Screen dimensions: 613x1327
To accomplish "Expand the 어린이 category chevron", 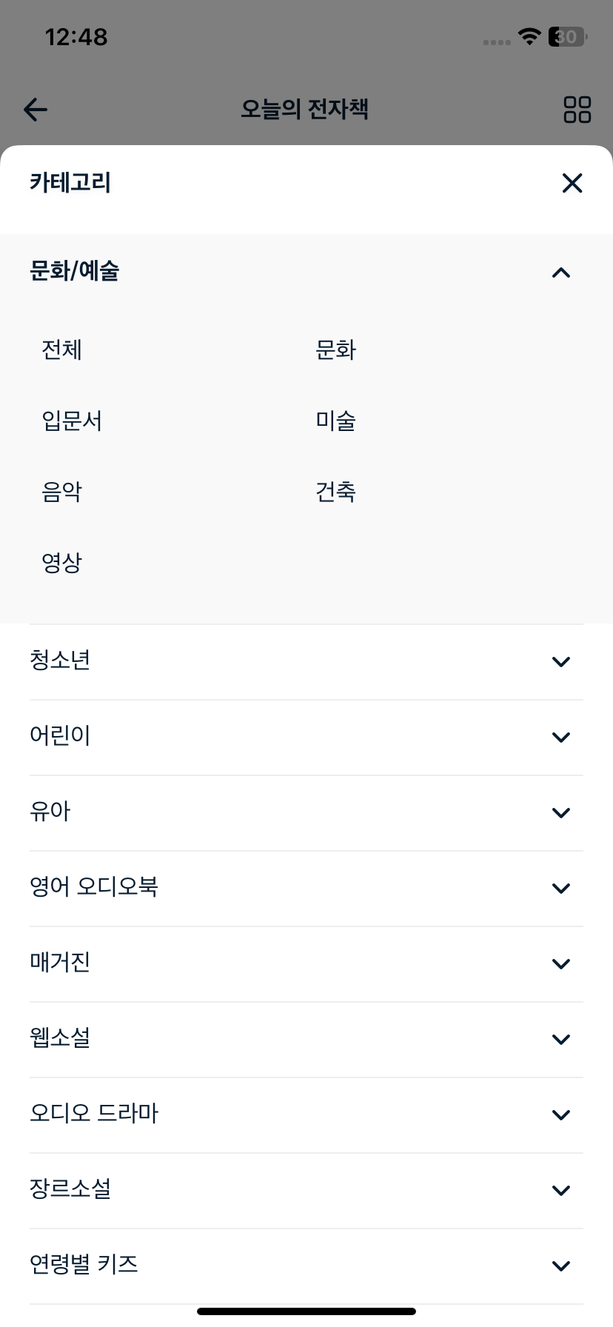I will pos(561,738).
